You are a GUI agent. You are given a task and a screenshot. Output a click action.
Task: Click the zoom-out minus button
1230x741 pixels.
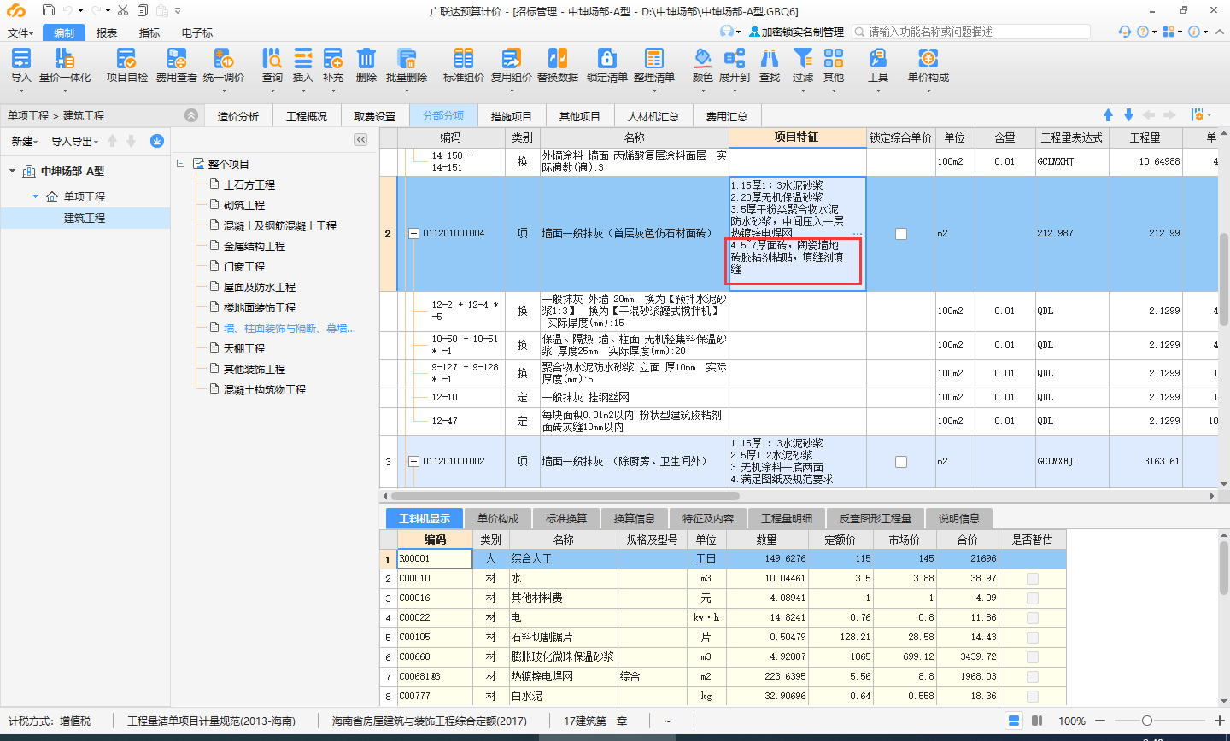pyautogui.click(x=1100, y=721)
